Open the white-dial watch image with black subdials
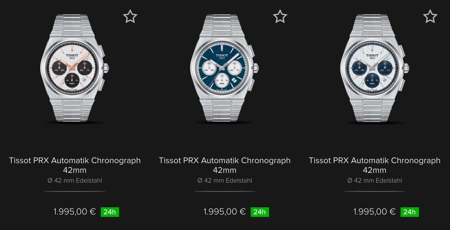450x230 pixels. point(75,69)
